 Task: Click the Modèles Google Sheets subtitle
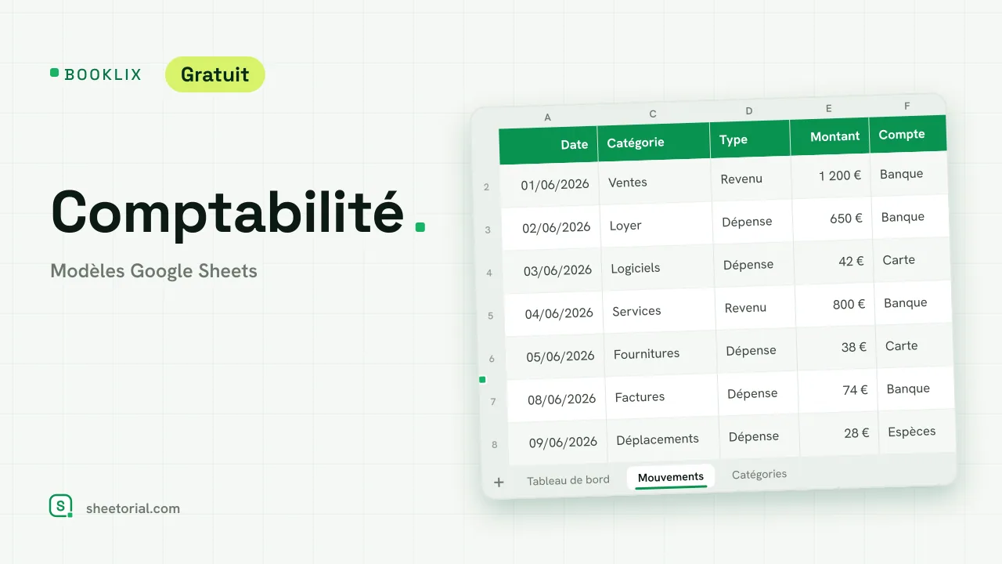point(153,272)
